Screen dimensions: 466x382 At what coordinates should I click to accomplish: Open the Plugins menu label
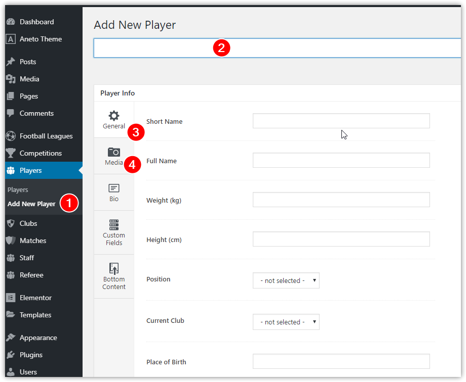tap(31, 355)
